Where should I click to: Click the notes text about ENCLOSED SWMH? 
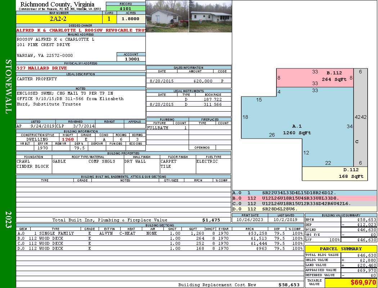tap(70, 99)
